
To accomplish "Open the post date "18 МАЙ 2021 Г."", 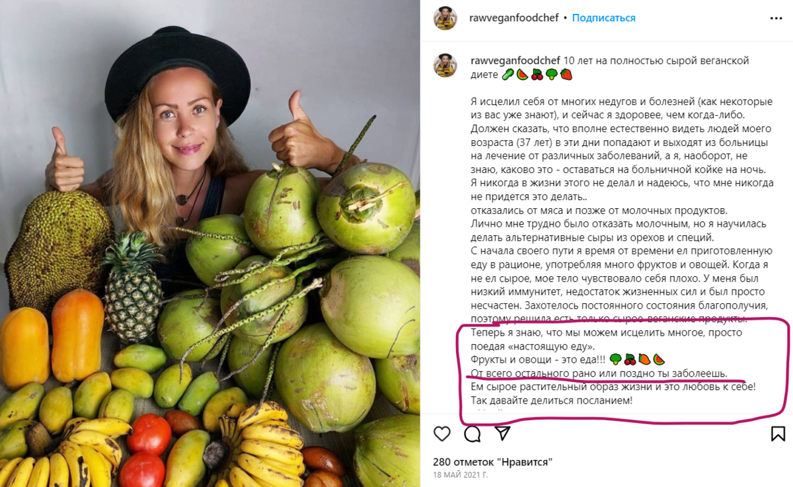I will point(461,475).
